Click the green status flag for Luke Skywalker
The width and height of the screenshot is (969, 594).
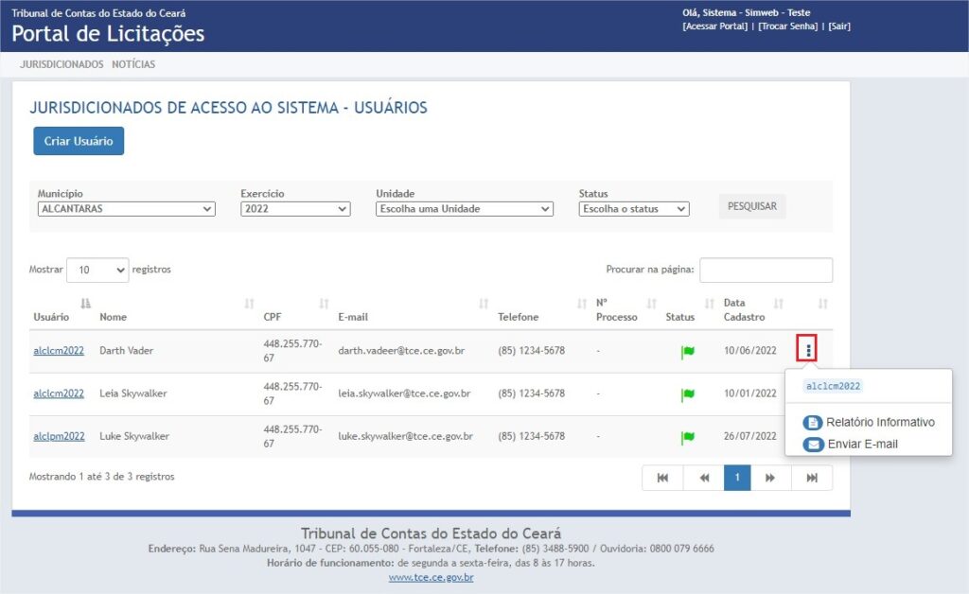(688, 437)
